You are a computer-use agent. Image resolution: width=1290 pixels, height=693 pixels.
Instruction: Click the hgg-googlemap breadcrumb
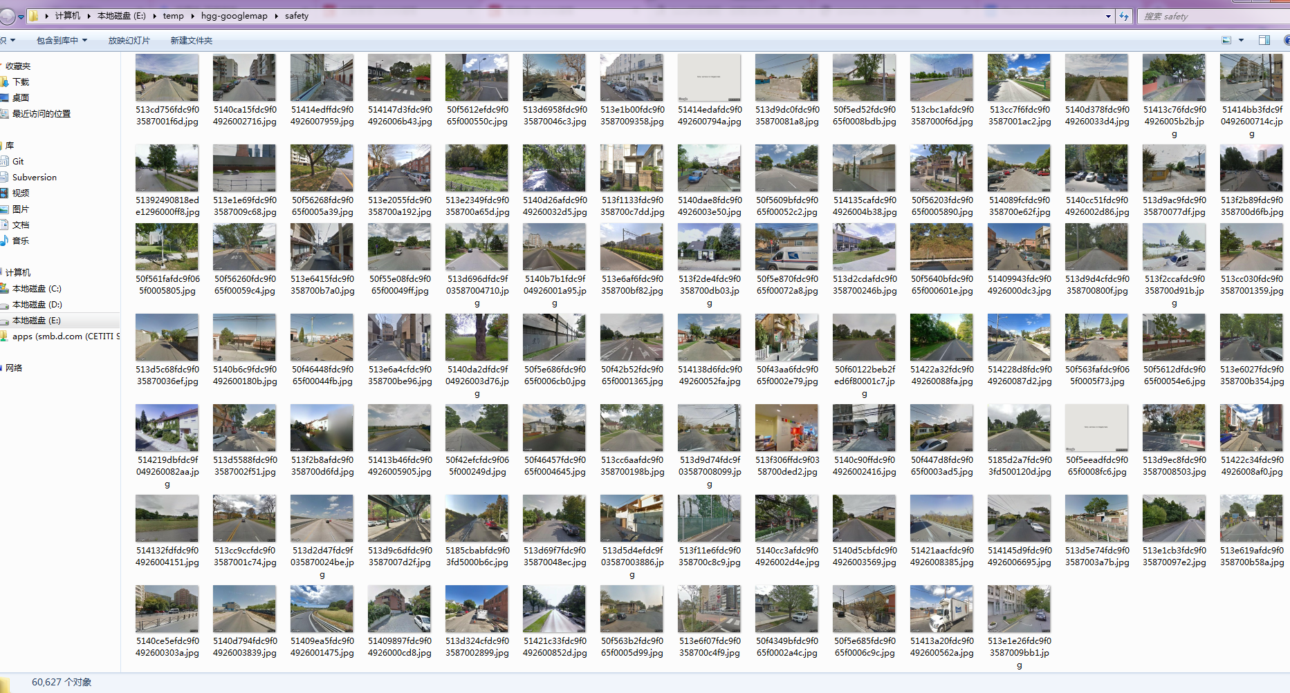(x=234, y=15)
